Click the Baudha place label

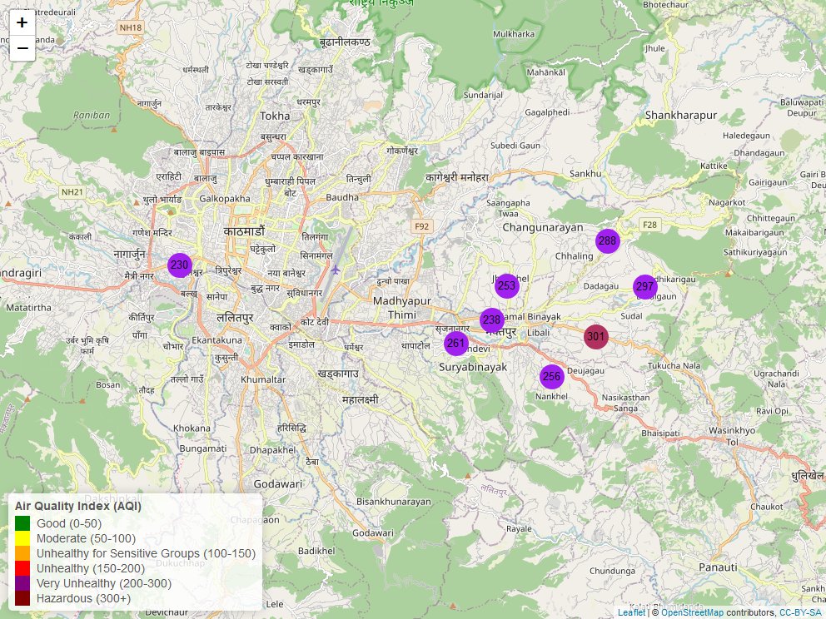point(342,198)
